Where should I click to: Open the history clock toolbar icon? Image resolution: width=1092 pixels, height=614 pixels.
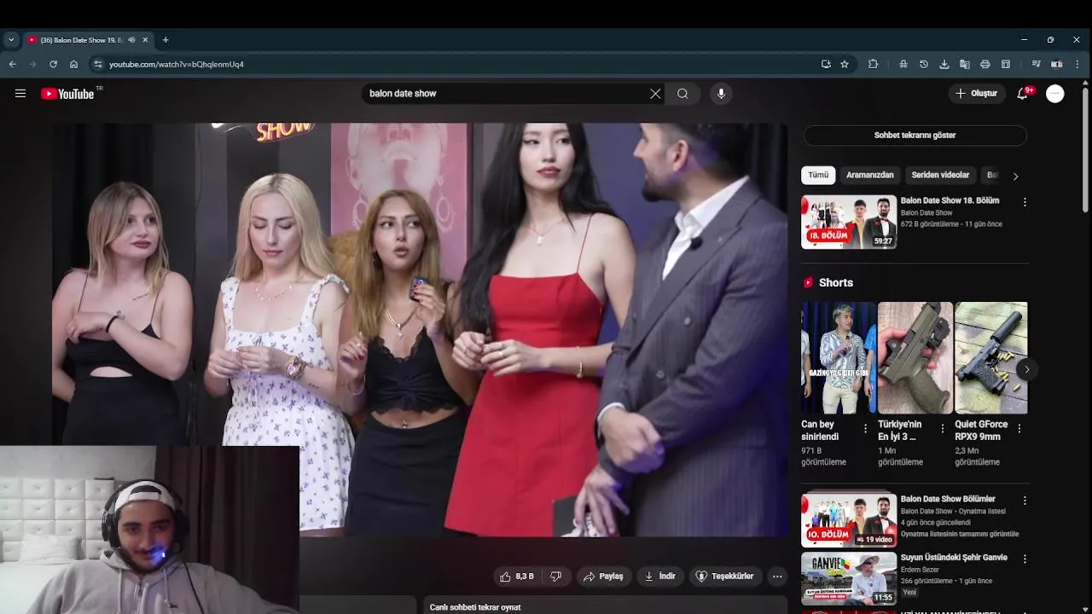point(924,64)
